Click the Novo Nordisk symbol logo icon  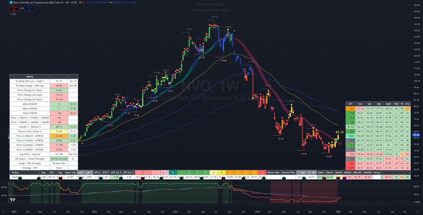point(11,2)
